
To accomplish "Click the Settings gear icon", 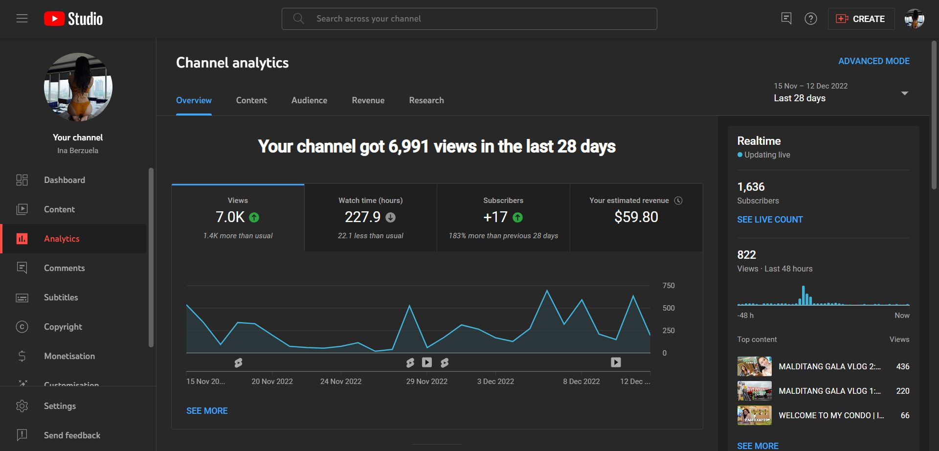I will point(22,406).
